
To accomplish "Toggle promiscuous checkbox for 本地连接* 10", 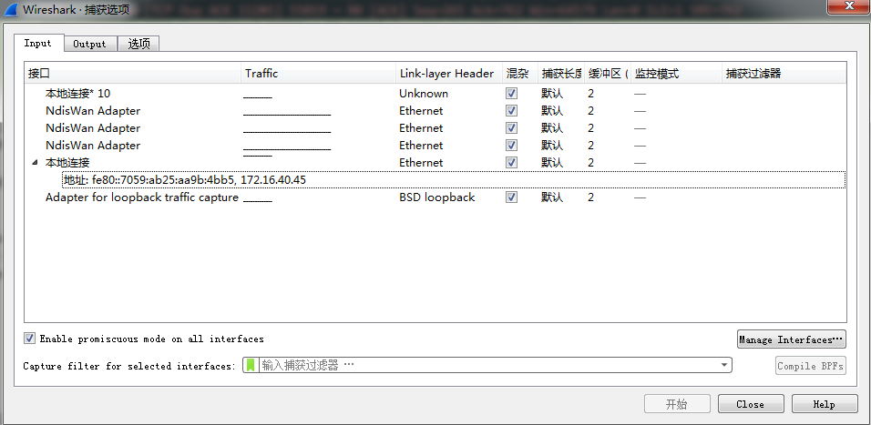I will click(x=511, y=93).
